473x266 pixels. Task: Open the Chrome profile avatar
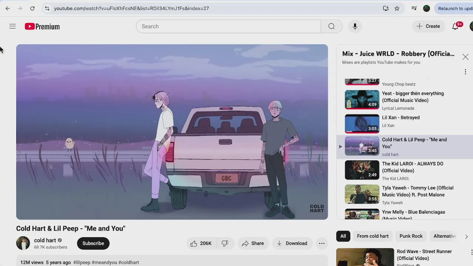426,8
